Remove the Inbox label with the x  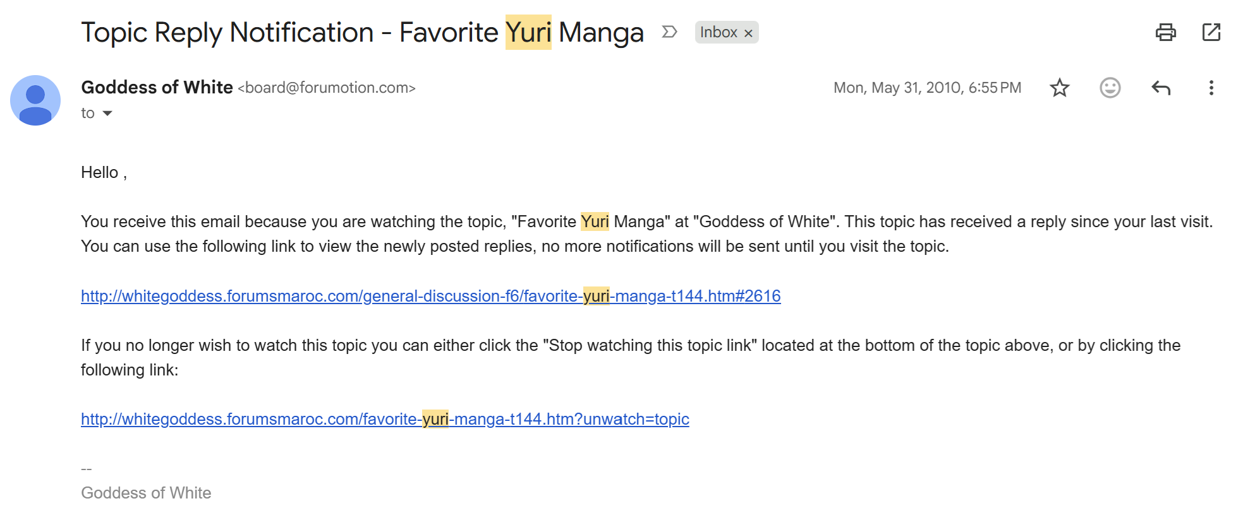click(748, 33)
